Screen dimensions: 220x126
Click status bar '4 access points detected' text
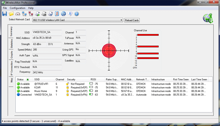coord(36,121)
